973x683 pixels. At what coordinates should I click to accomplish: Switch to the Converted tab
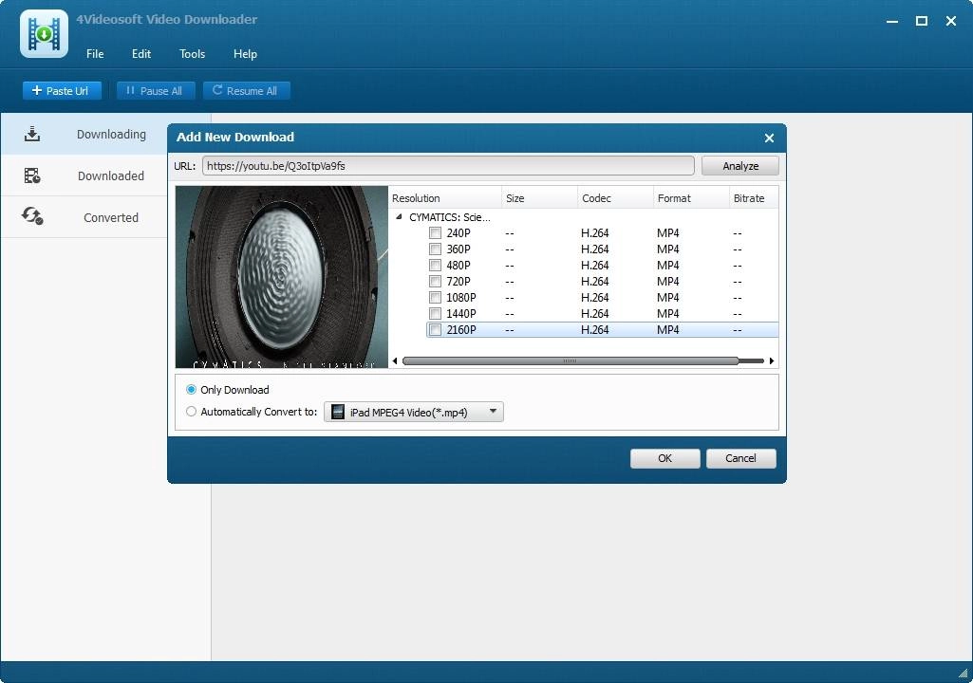point(84,217)
